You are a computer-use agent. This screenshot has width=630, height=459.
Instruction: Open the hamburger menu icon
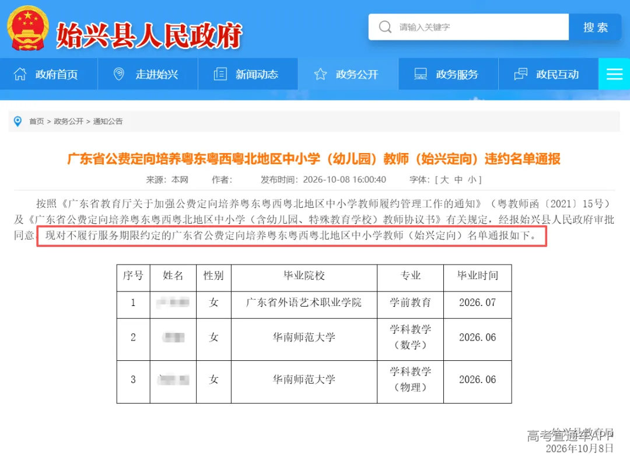(614, 74)
